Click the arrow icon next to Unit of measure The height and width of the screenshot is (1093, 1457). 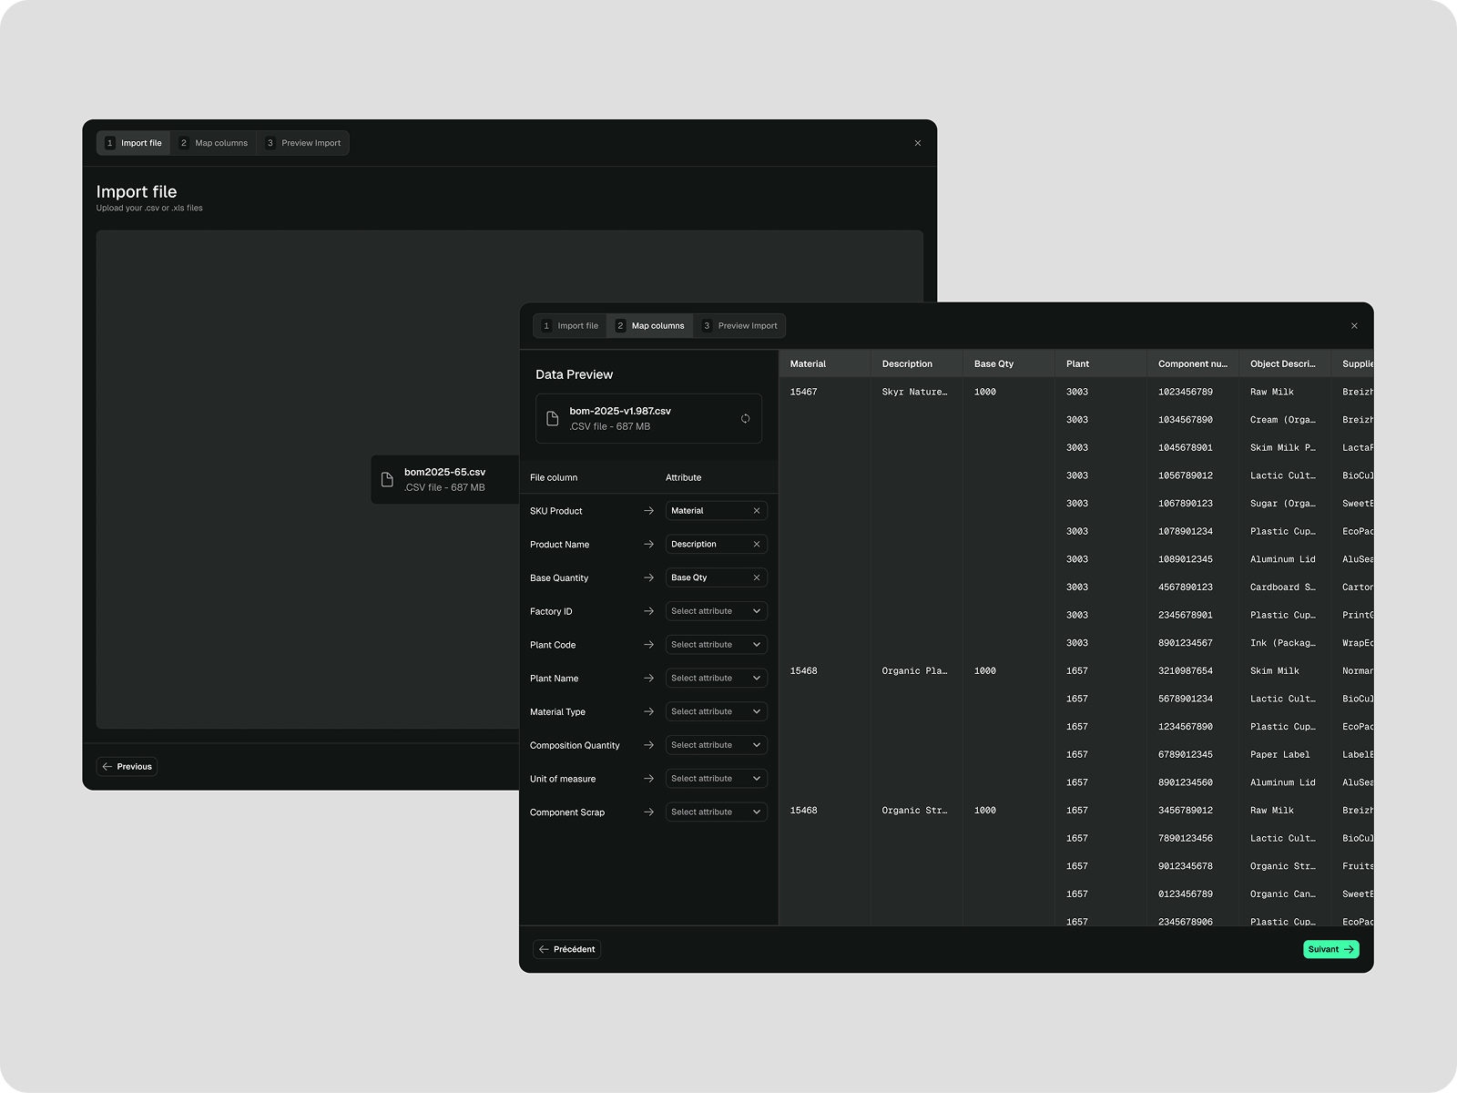pos(649,778)
